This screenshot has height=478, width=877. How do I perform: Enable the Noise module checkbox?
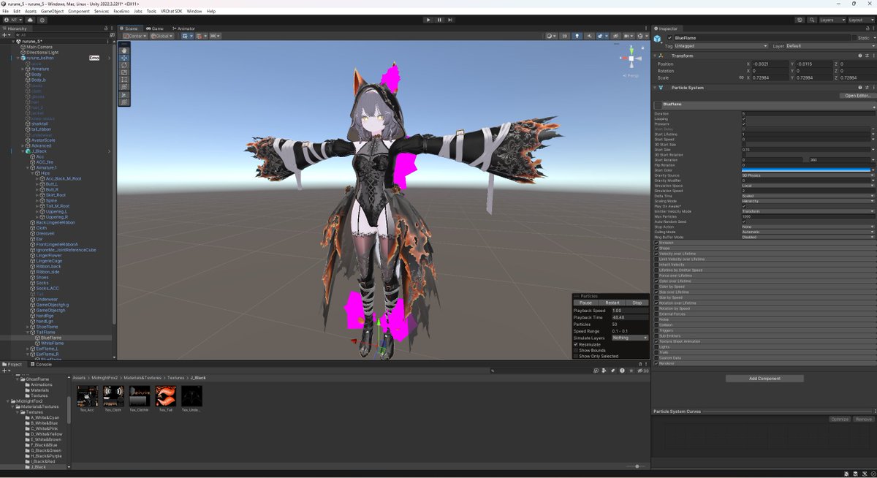pos(656,319)
